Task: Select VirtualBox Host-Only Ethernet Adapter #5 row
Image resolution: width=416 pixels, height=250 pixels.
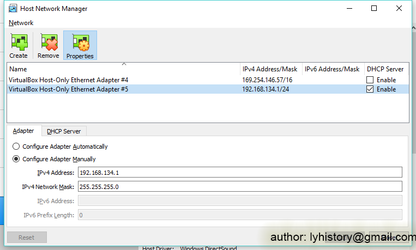Action: click(x=208, y=89)
